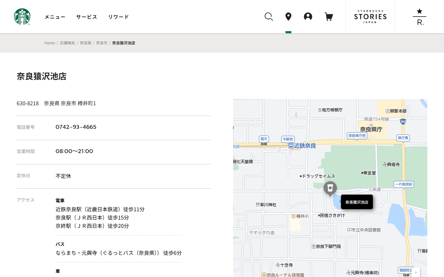444x277 pixels.
Task: Click the 不定休 holiday text
Action: tap(63, 176)
